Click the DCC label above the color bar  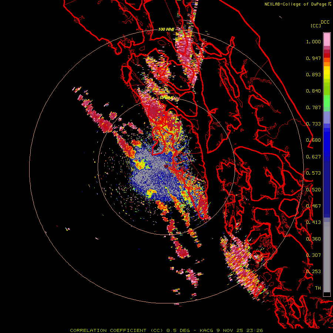tap(325, 22)
